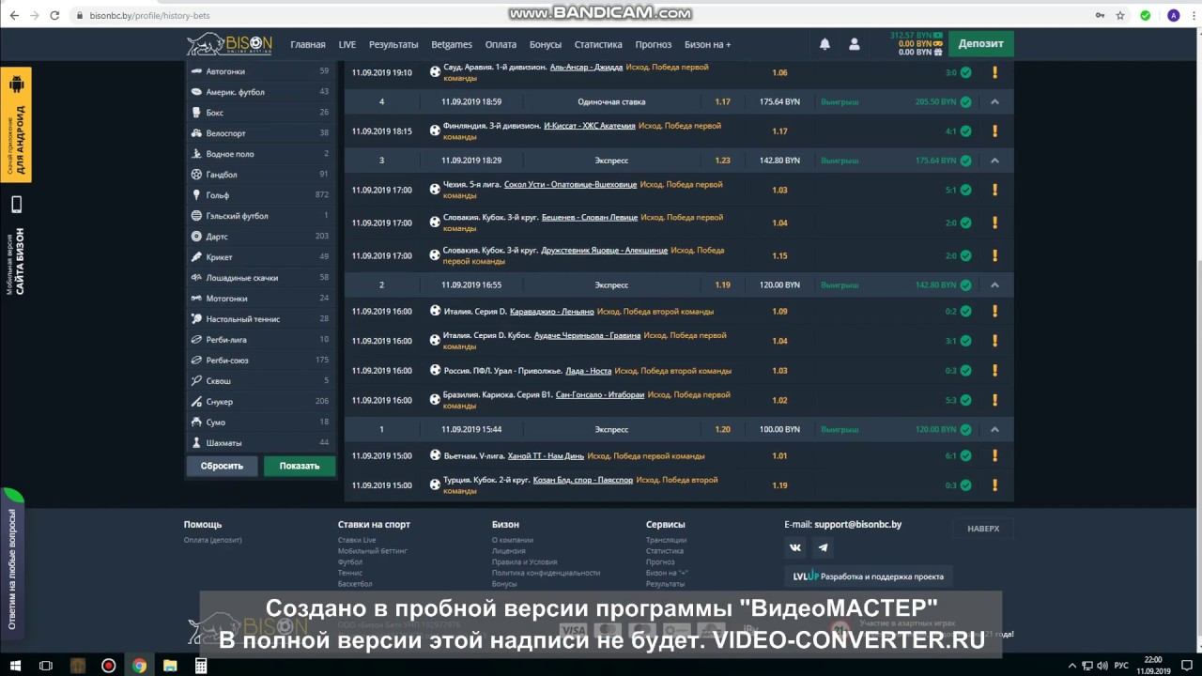
Task: Select the Крикет sport filter
Action: point(261,257)
